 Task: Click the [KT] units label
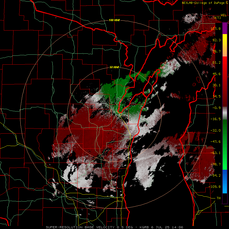(x=217, y=18)
